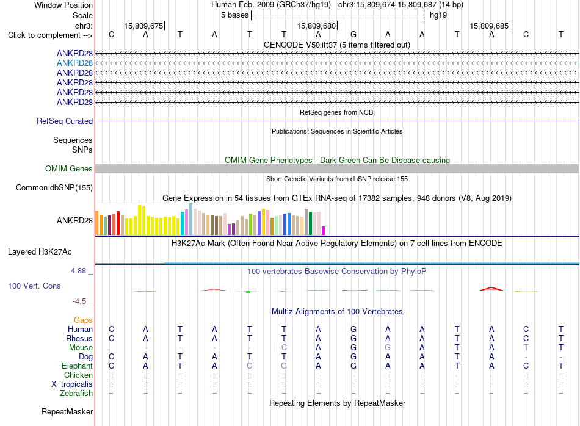
Task: Click the Zebrafish alignment row label
Action: (76, 394)
